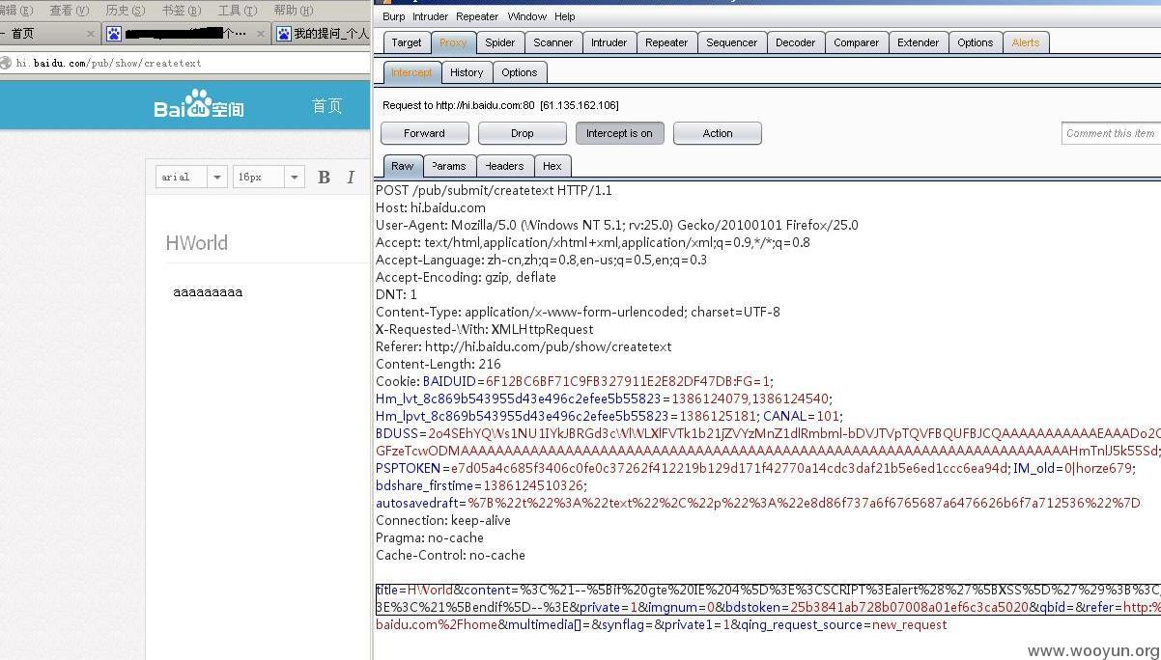Click the Italic icon in Baidu editor
Image resolution: width=1161 pixels, height=660 pixels.
(351, 177)
